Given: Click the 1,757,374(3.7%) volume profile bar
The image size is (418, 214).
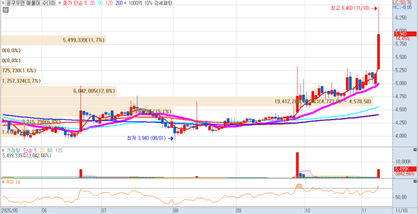Looking at the screenshot, I should point(18,81).
